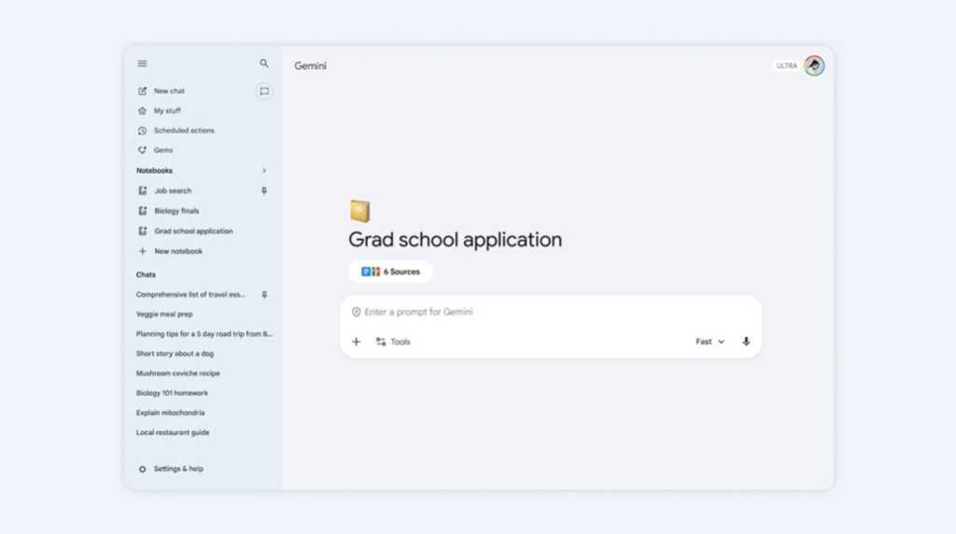Click the search icon in sidebar

tap(264, 63)
